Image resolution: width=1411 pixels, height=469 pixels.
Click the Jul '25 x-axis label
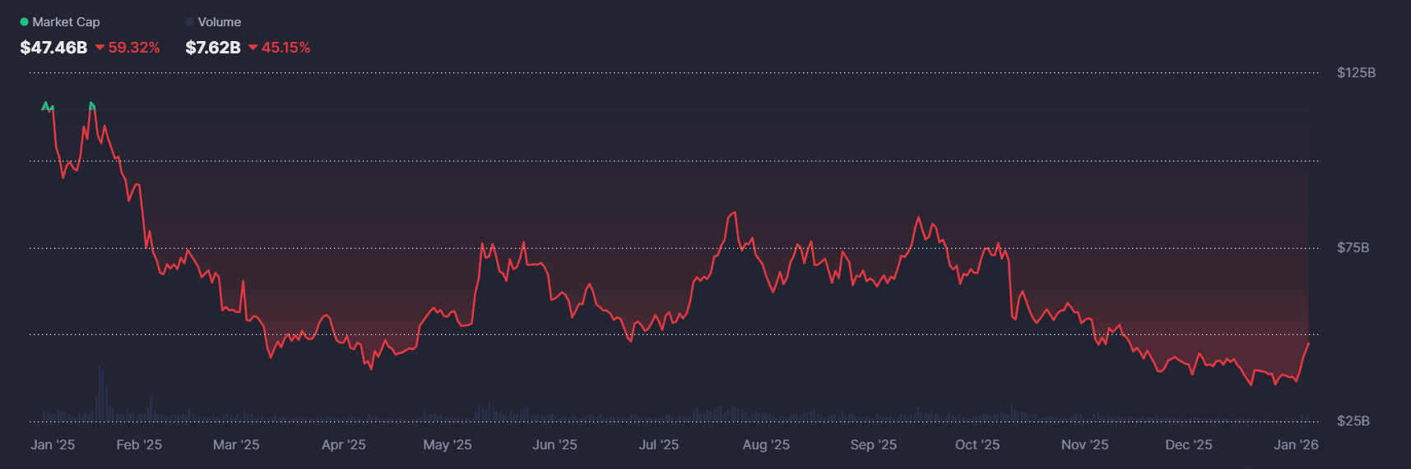click(658, 444)
